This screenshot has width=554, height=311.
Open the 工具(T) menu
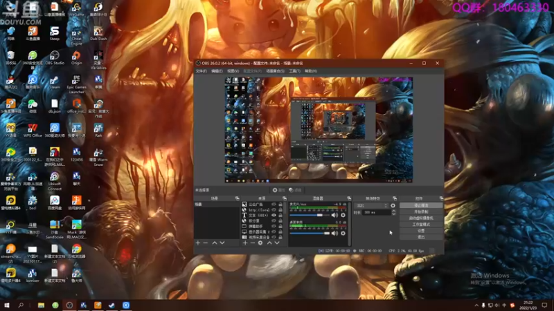295,71
